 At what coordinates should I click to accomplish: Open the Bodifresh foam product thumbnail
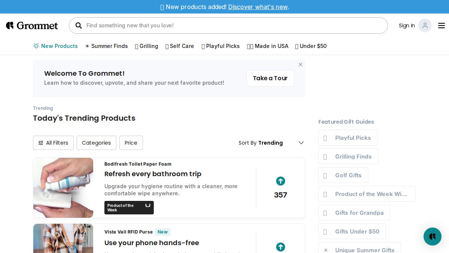click(x=63, y=188)
